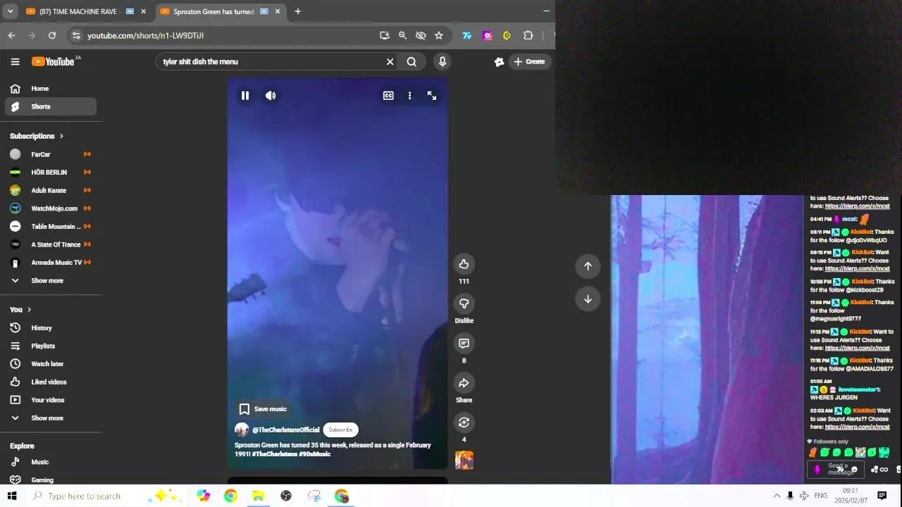Submit the YouTube search magnifier button

point(412,61)
